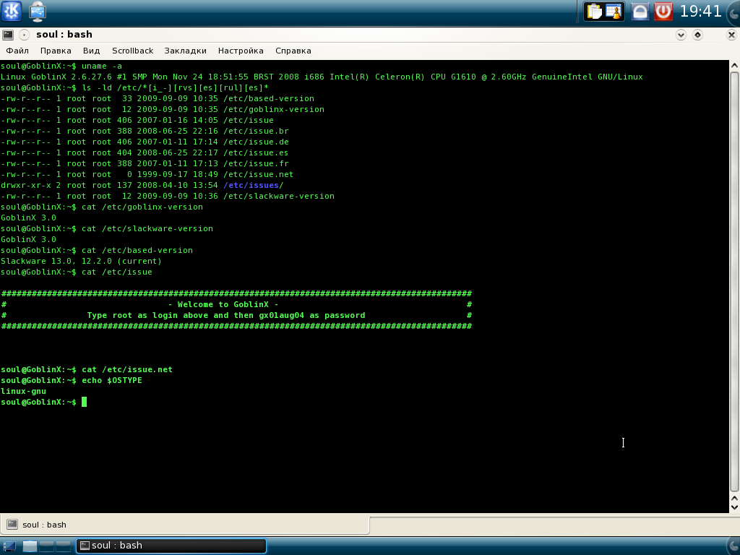Click the '2.6.27.6' kernel version text

click(x=91, y=77)
